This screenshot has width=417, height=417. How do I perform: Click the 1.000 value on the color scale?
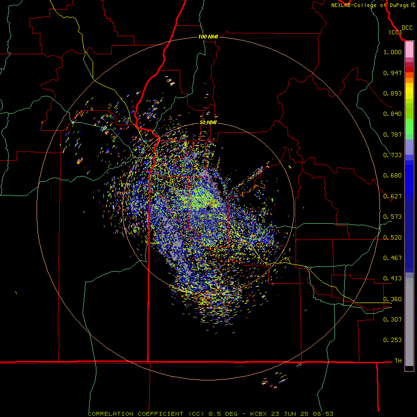pos(392,52)
